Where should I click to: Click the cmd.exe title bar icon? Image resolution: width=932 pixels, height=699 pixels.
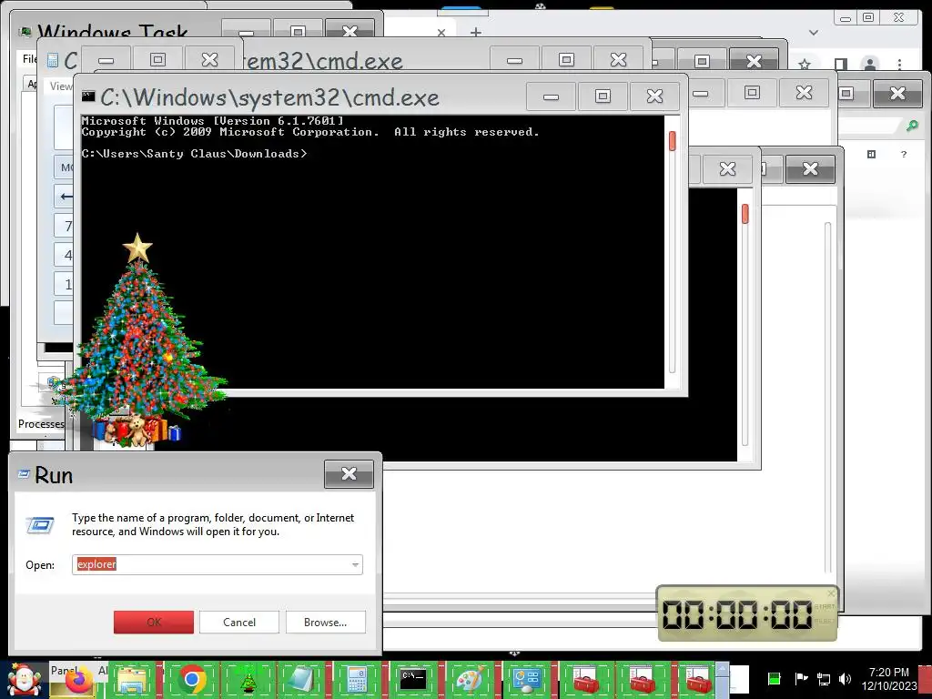88,96
